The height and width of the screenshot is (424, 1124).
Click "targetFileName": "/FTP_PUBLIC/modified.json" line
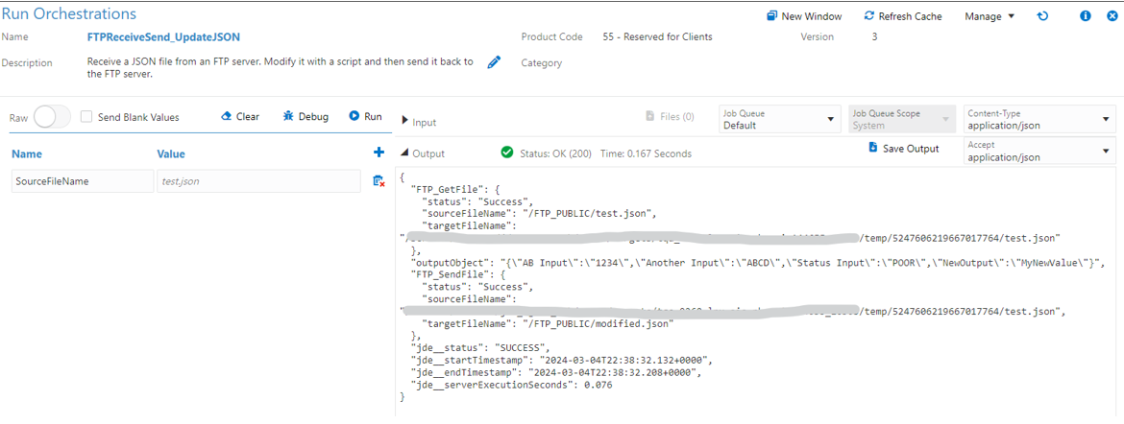[549, 323]
